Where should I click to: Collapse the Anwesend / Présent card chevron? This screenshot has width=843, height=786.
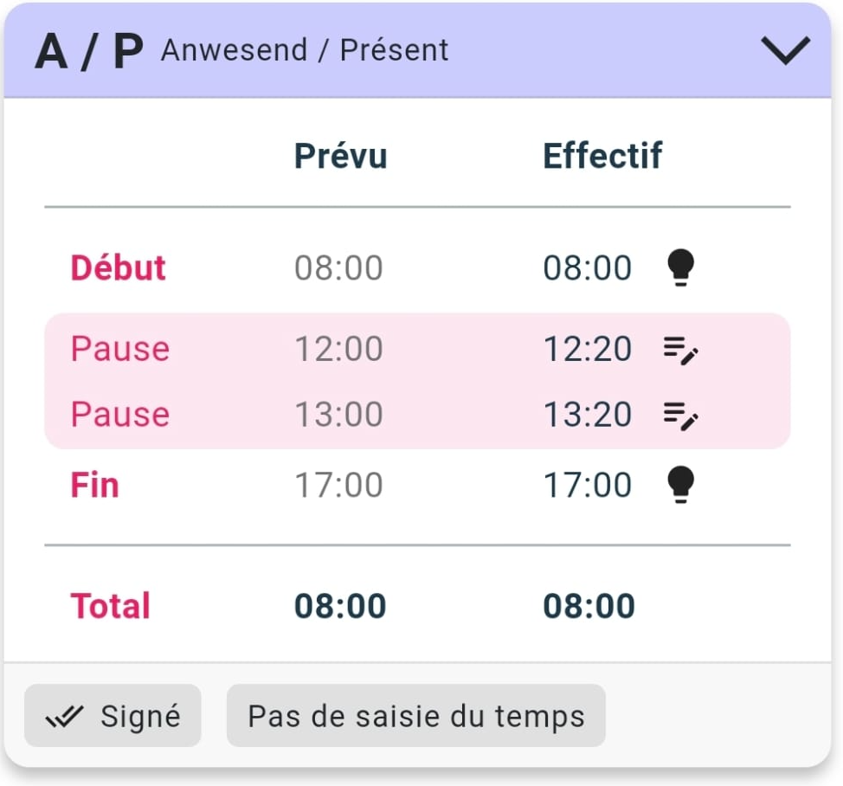coord(785,51)
